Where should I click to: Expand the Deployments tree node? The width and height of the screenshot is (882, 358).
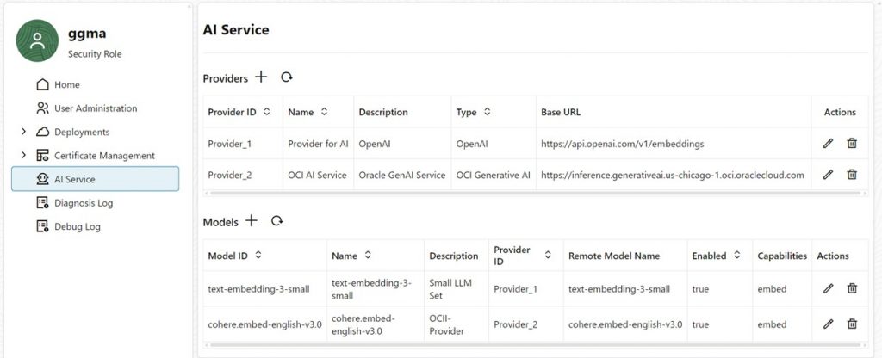(23, 132)
